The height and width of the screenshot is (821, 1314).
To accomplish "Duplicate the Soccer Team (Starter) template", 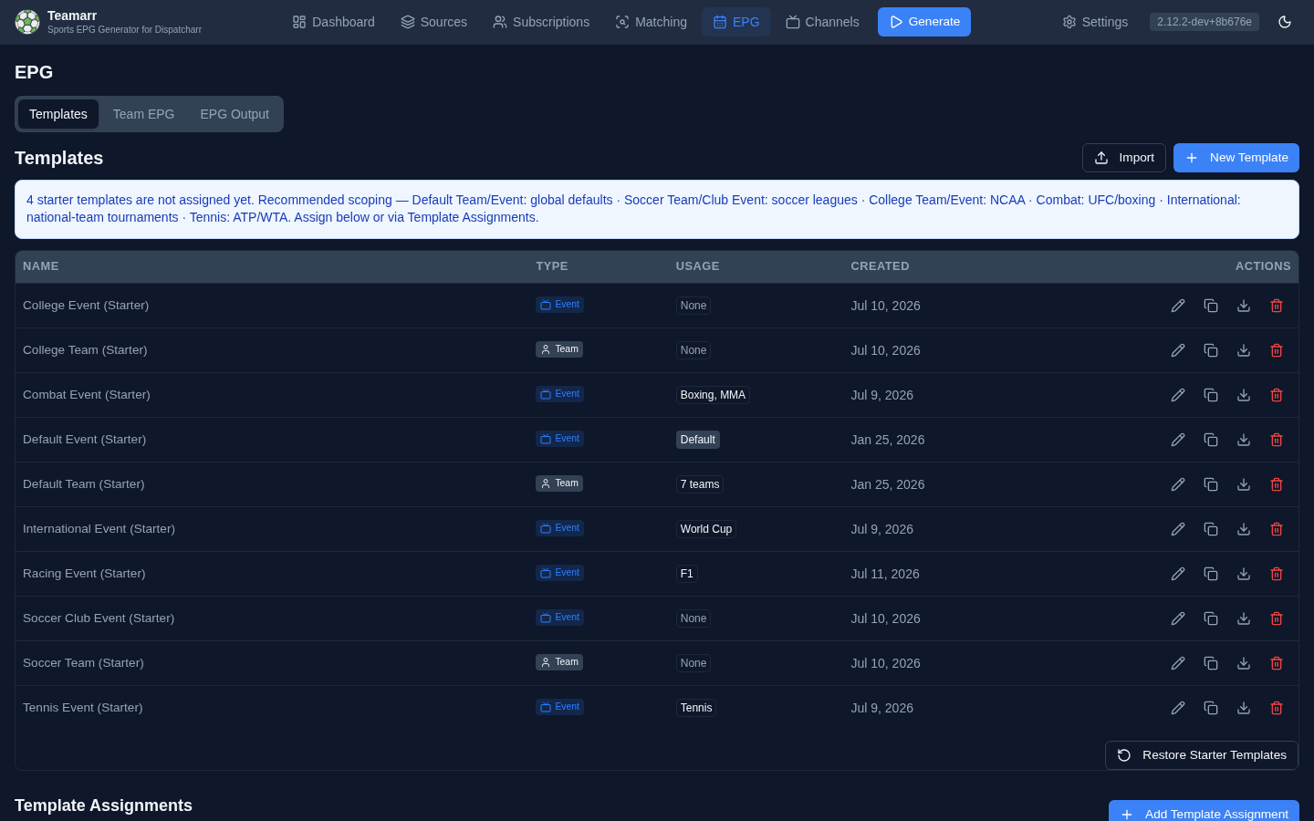I will pos(1211,663).
